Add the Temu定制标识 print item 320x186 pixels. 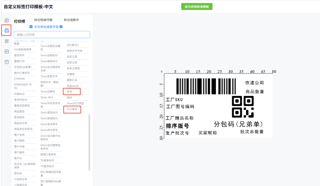click(49, 55)
